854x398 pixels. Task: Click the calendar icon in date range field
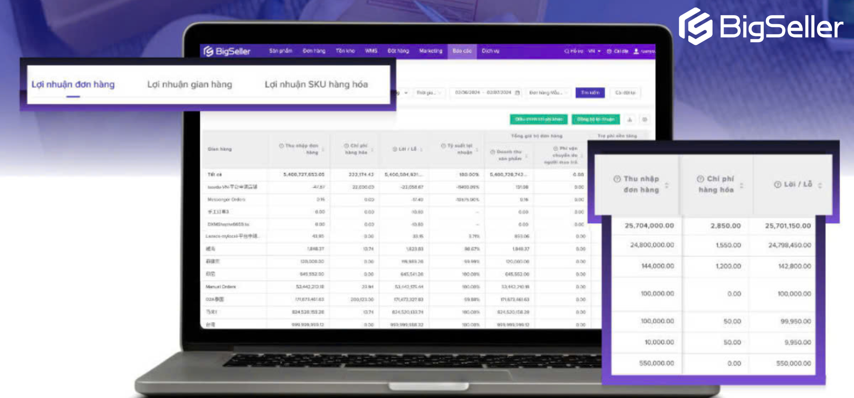pyautogui.click(x=517, y=92)
